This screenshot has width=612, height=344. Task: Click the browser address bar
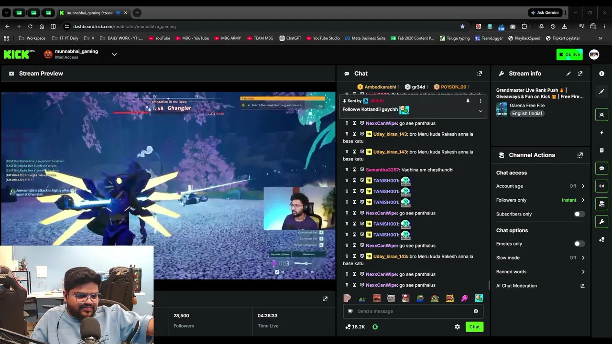coord(264,26)
